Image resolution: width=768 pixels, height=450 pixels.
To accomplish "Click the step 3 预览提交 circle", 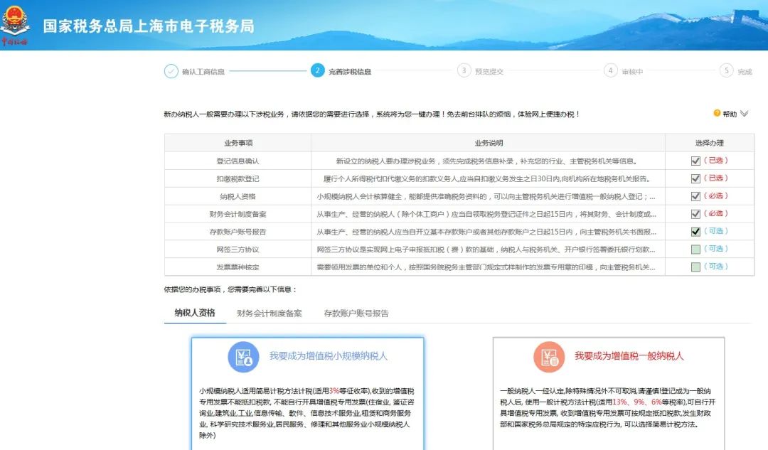I will pyautogui.click(x=464, y=70).
